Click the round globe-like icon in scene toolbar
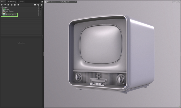Screen dimensions: 181x108 (18, 5)
